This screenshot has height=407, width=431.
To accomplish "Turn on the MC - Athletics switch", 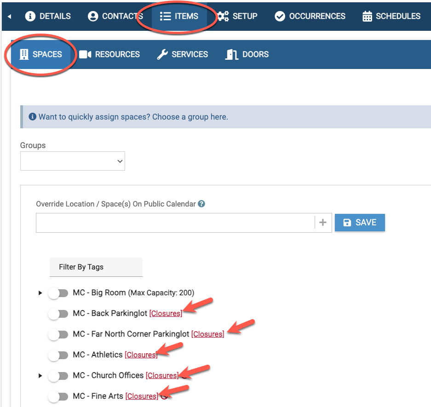I will point(58,355).
